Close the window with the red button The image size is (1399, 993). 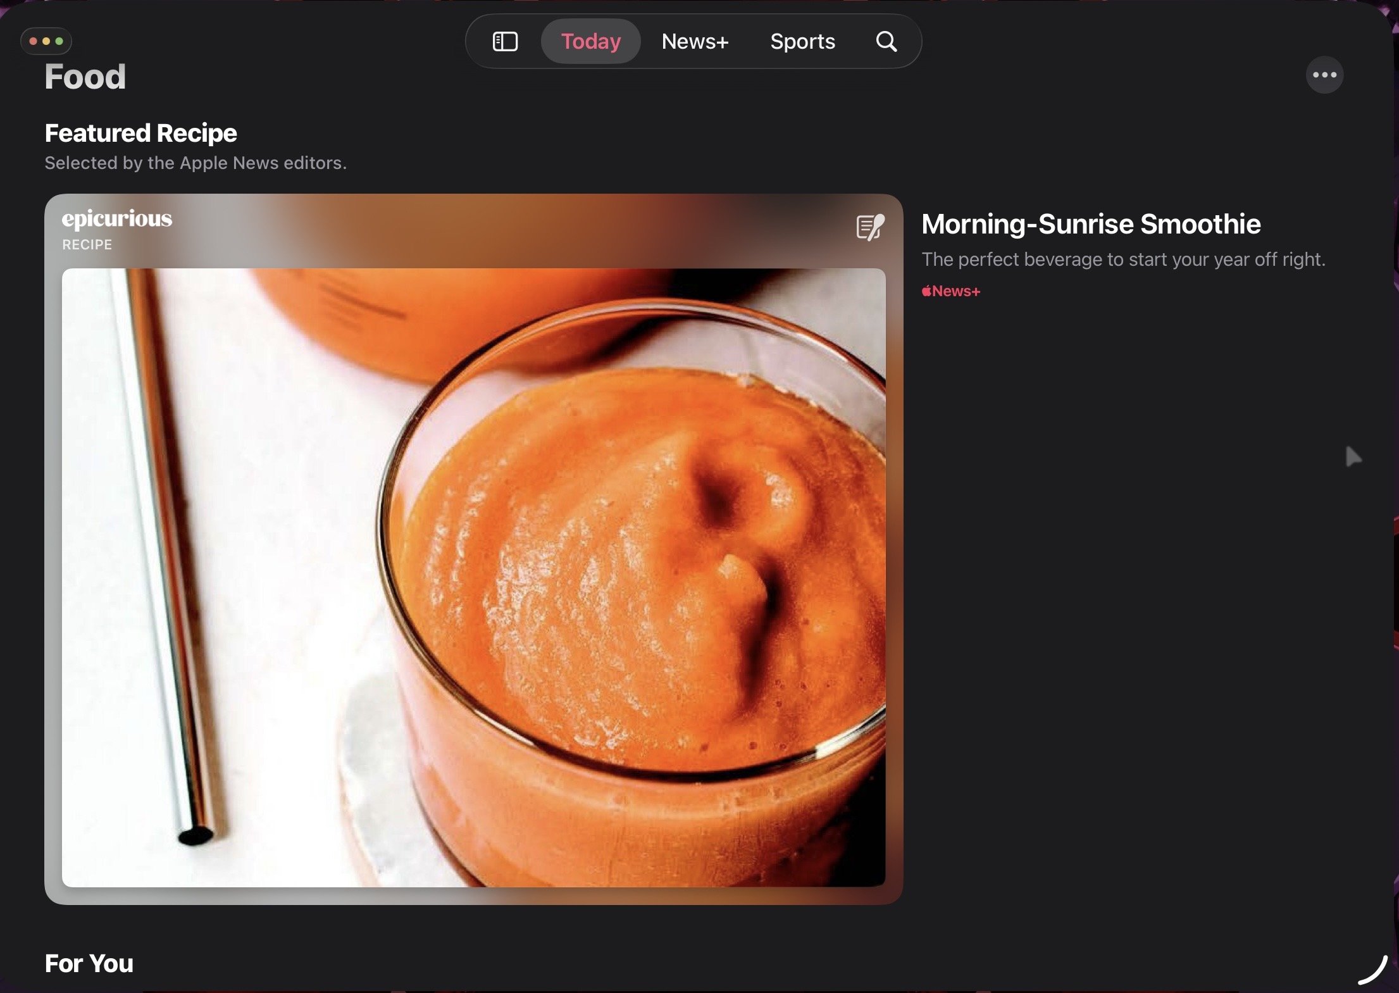pyautogui.click(x=33, y=41)
